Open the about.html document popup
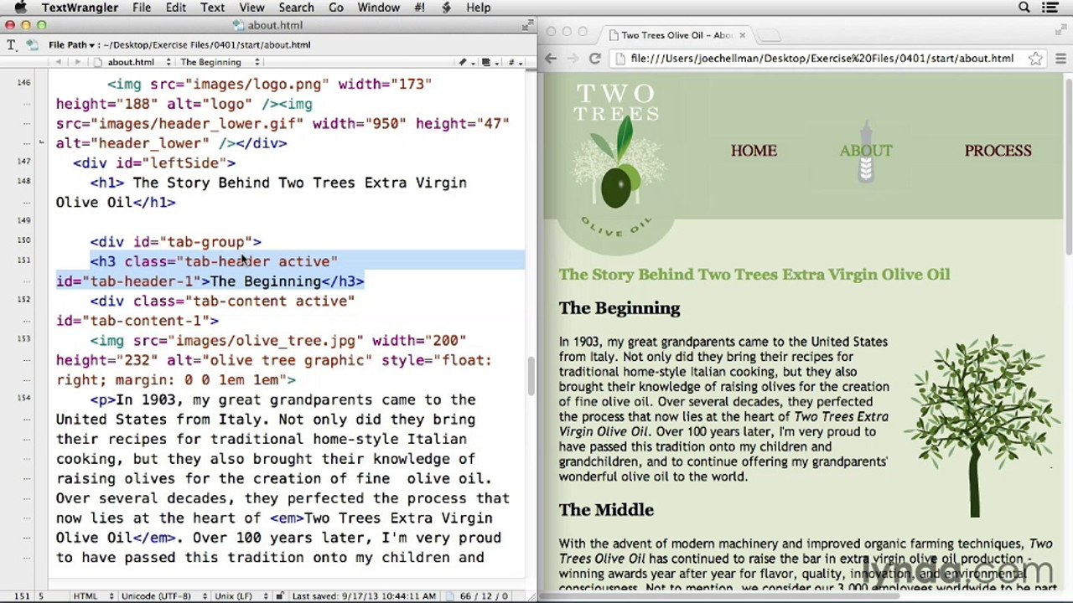Viewport: 1073px width, 603px height. [x=132, y=62]
